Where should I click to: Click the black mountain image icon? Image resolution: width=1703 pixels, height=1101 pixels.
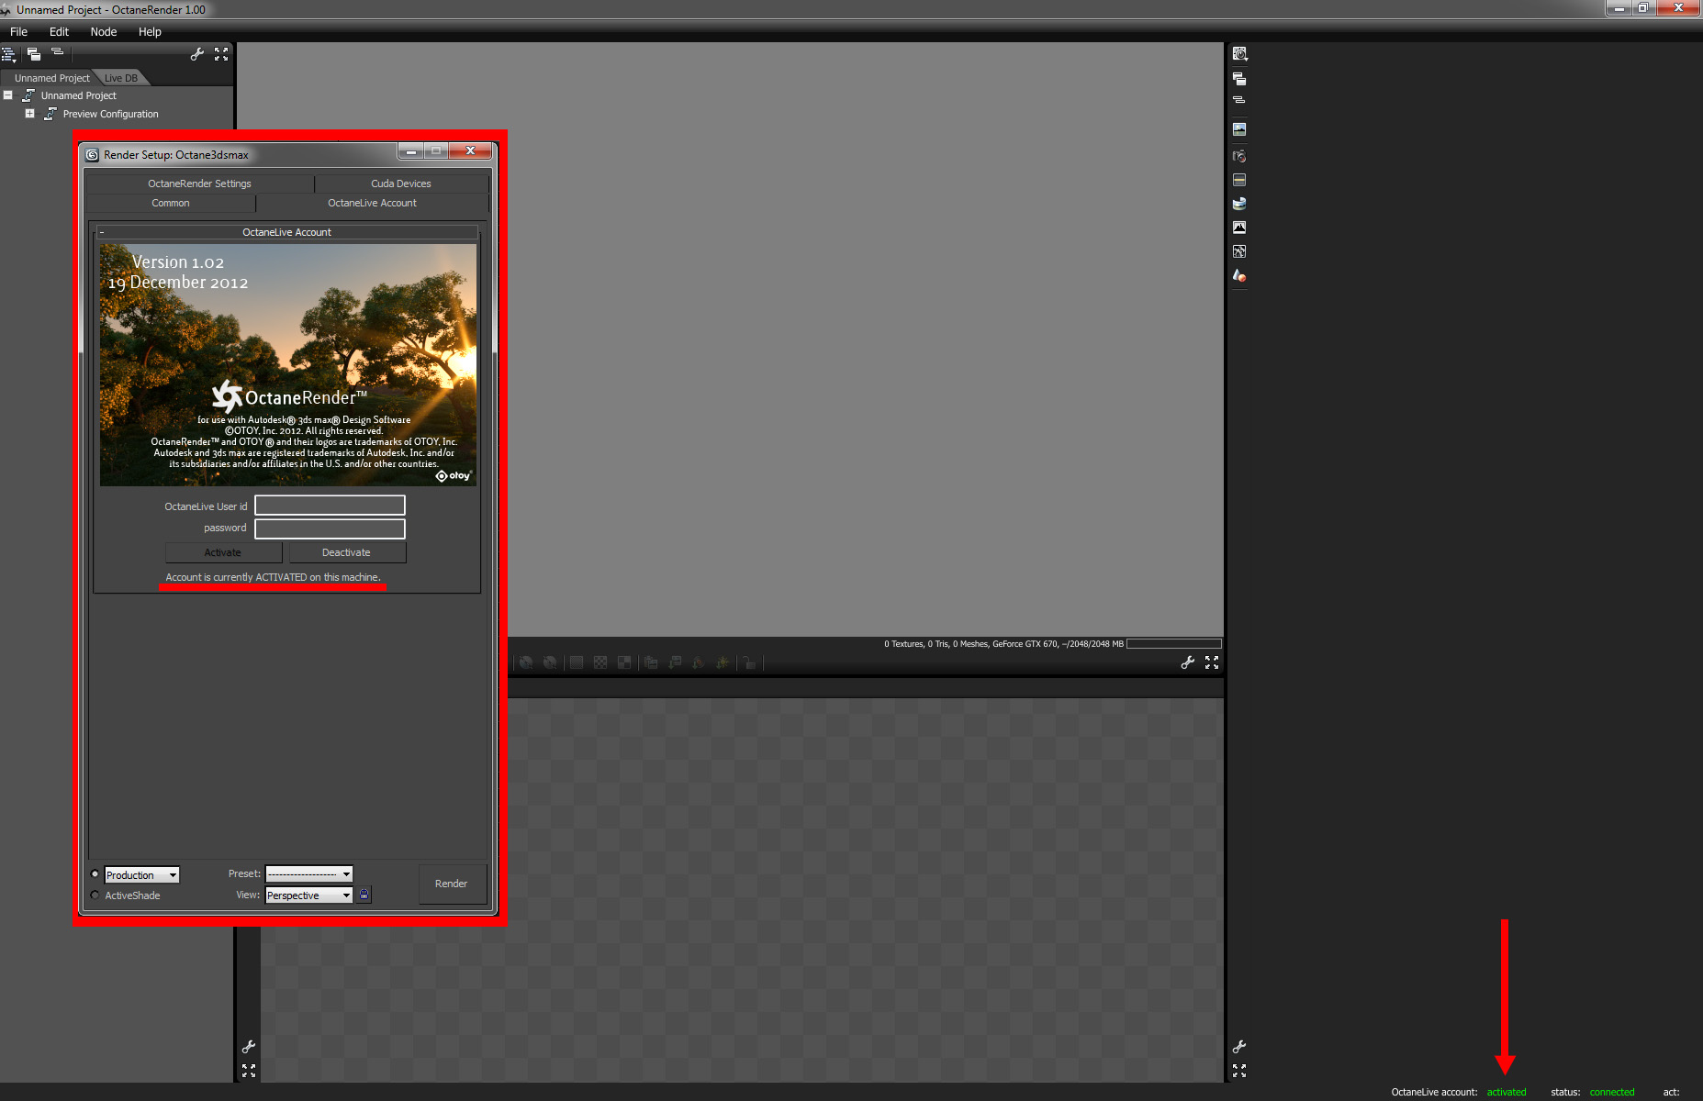tap(1239, 228)
